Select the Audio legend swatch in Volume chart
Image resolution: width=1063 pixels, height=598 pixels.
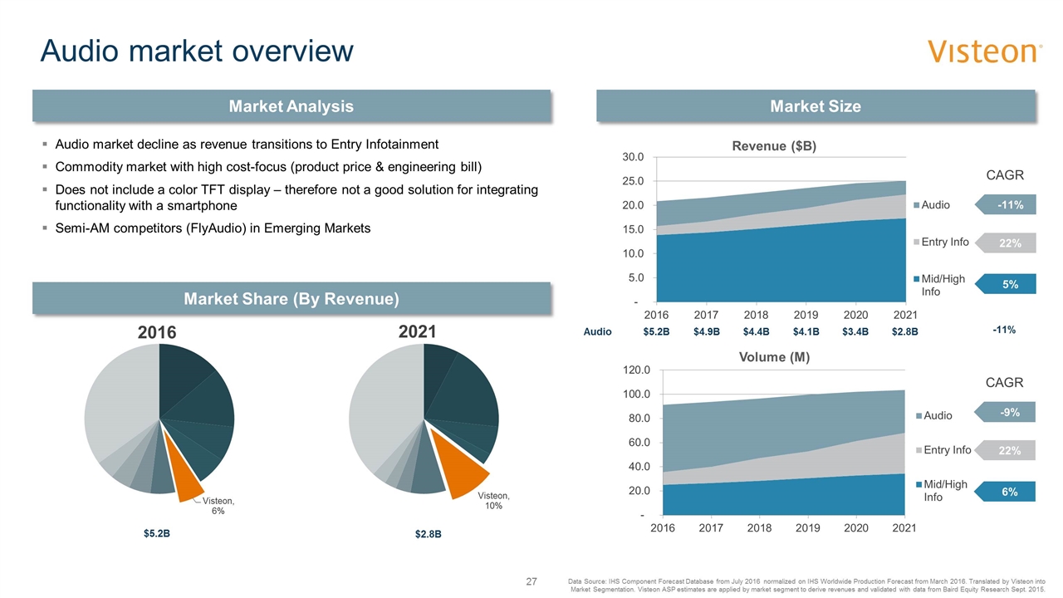[918, 414]
